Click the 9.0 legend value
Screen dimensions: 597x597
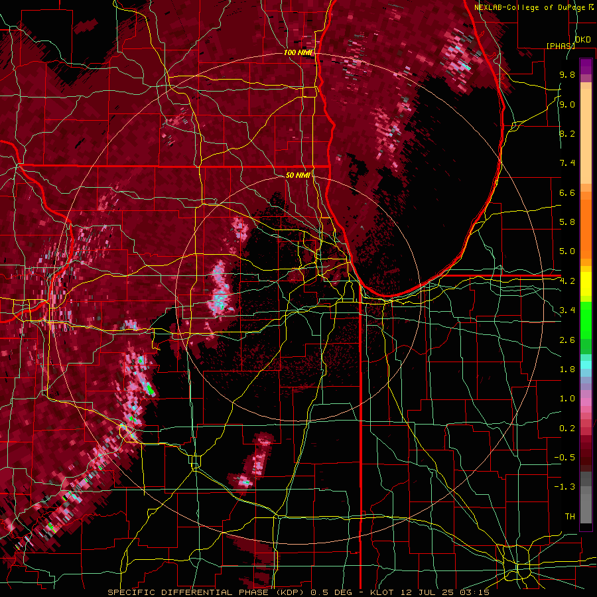pos(567,104)
